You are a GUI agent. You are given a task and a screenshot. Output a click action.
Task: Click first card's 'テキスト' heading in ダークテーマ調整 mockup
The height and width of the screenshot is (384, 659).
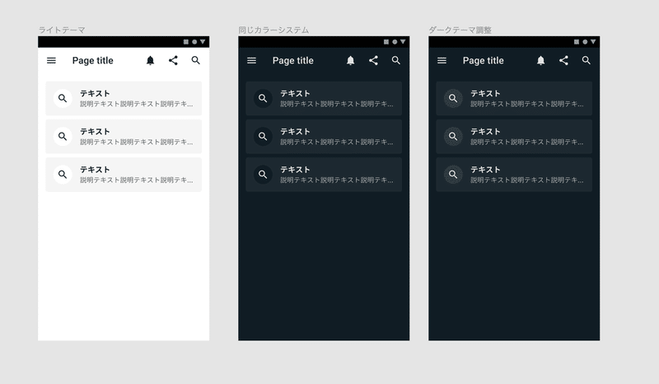point(485,93)
